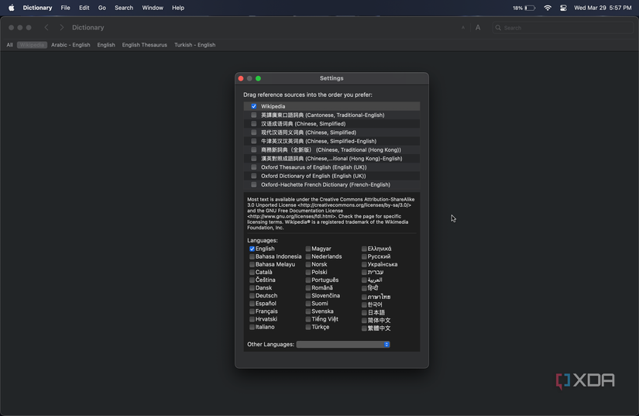Enable Chinese, Simplified-English dictionary
Screen dimensions: 639x416
[x=254, y=141]
